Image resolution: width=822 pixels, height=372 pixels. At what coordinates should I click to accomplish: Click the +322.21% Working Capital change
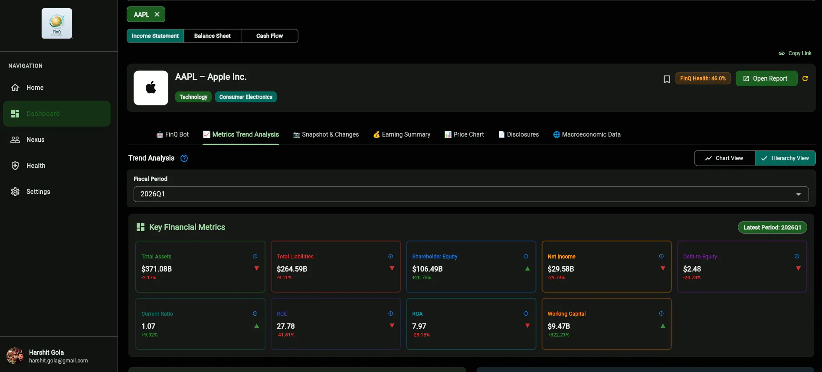coord(558,335)
